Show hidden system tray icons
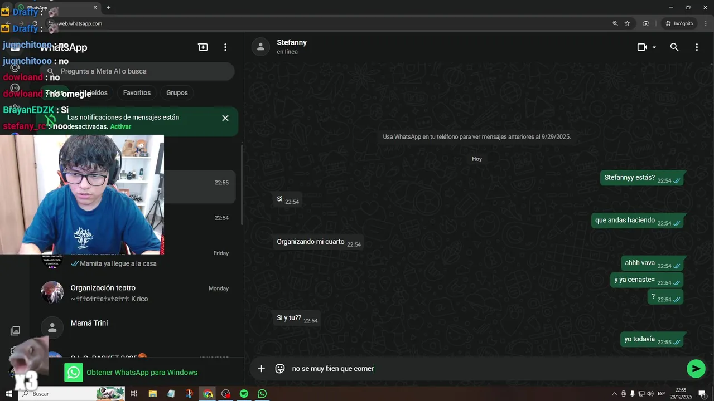The width and height of the screenshot is (714, 401). pos(615,394)
